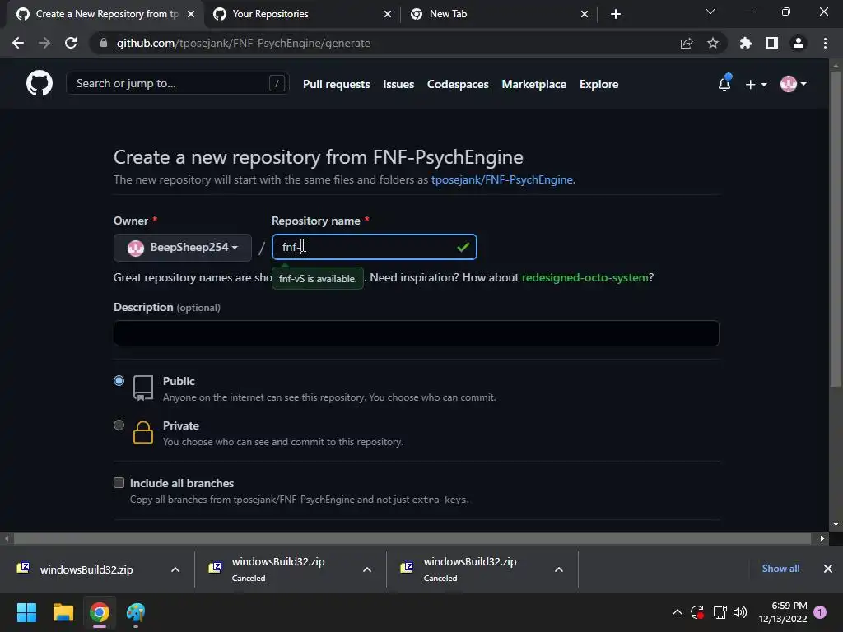The image size is (843, 632).
Task: Open Chrome three-dot menu
Action: click(825, 43)
